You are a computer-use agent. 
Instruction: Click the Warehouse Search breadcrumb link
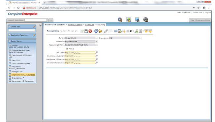coord(75,25)
